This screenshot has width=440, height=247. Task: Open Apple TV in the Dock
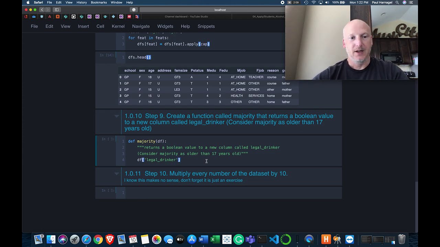point(180,239)
